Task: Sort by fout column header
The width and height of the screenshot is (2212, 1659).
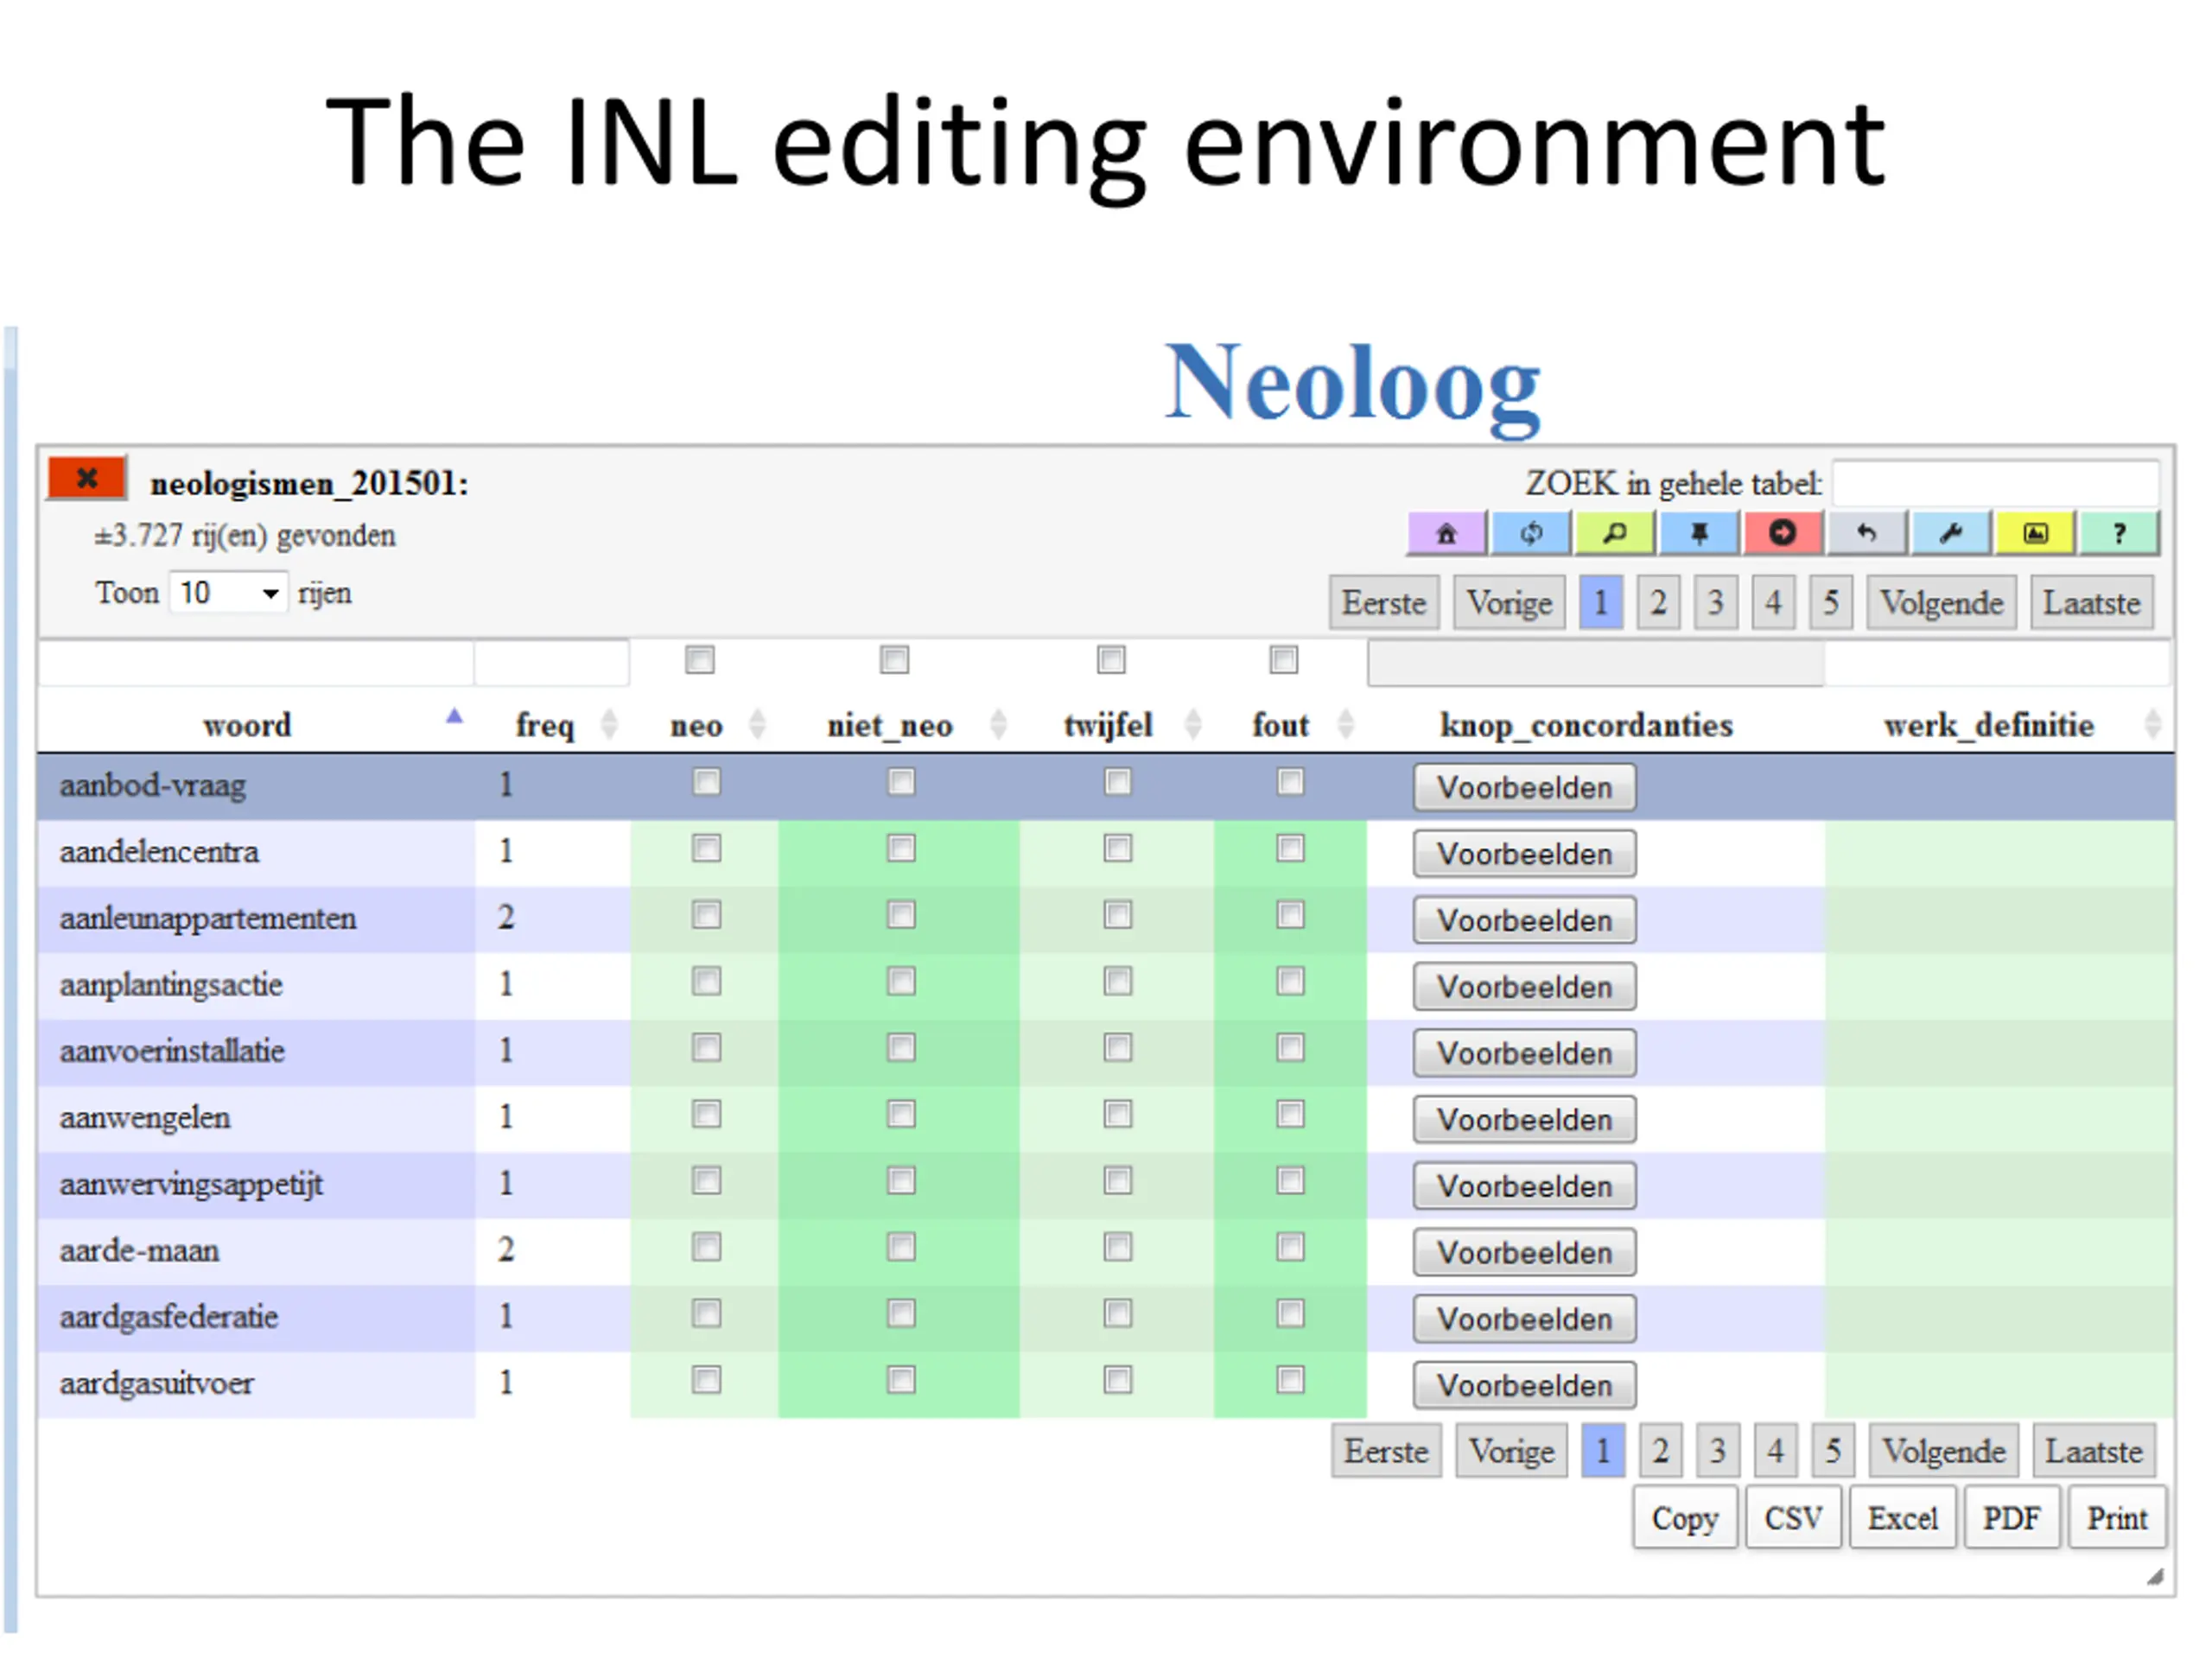Action: 1281,724
